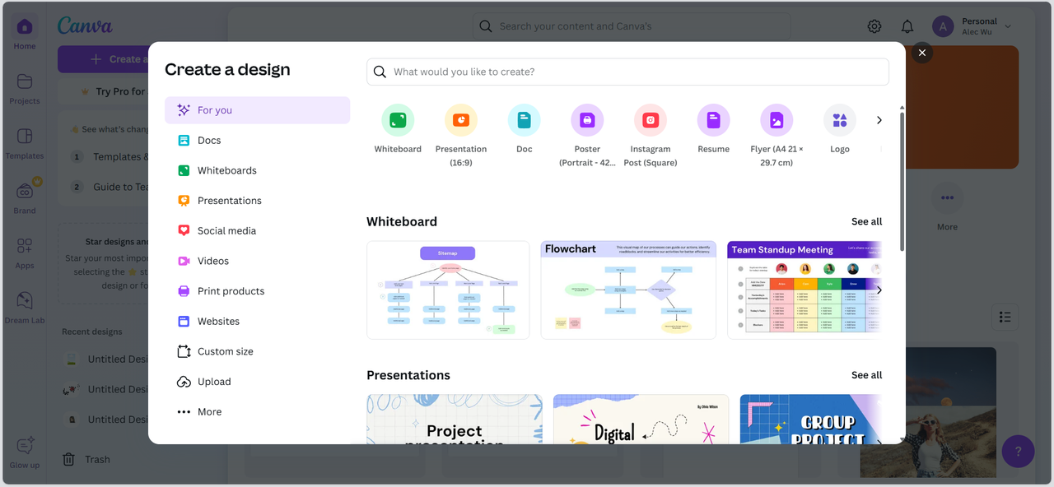Close the Create a design dialog

(922, 53)
